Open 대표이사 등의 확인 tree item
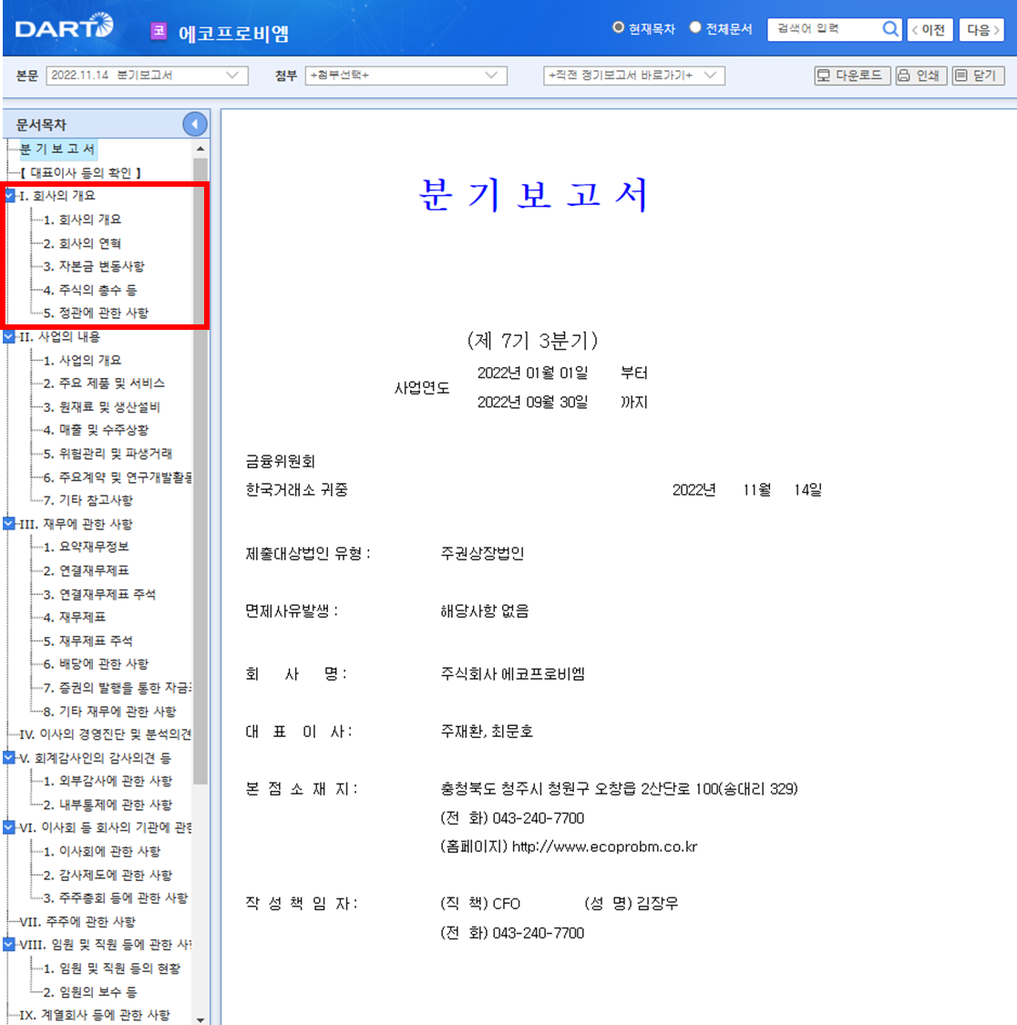Image resolution: width=1017 pixels, height=1025 pixels. click(81, 172)
